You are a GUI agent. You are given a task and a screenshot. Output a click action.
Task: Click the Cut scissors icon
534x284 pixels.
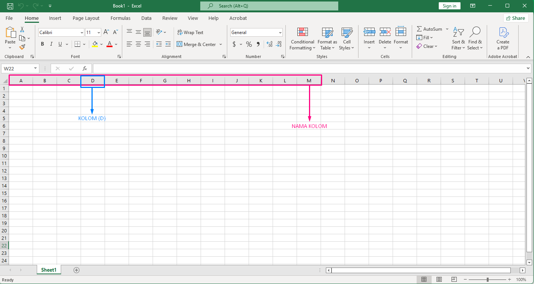(x=22, y=29)
